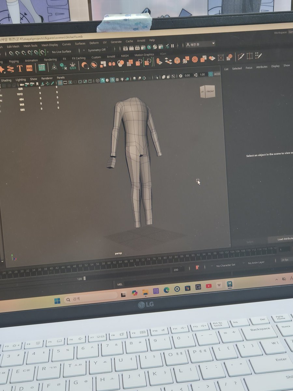Open the Deform menu

(94, 43)
